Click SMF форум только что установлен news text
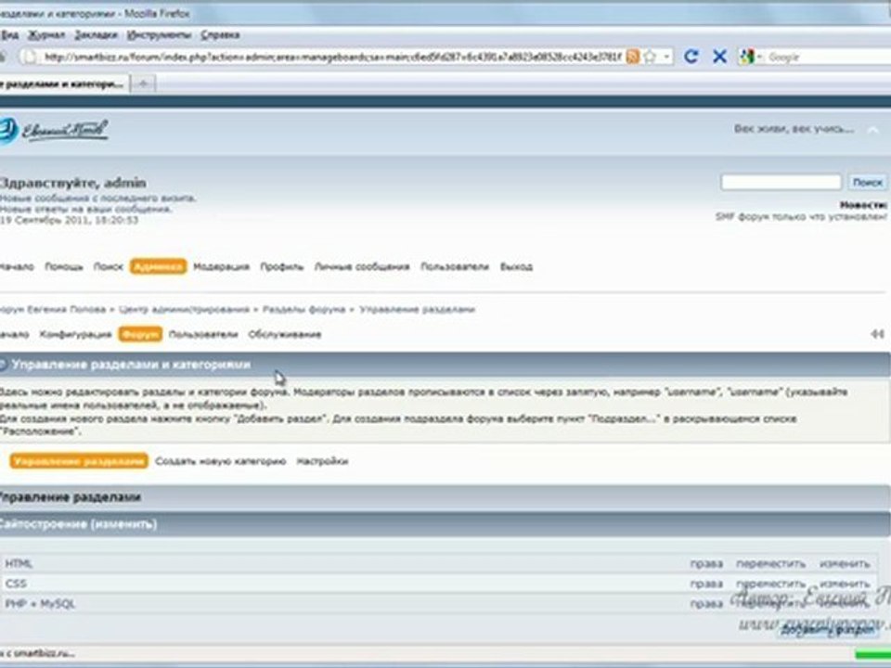This screenshot has width=891, height=668. [x=801, y=216]
